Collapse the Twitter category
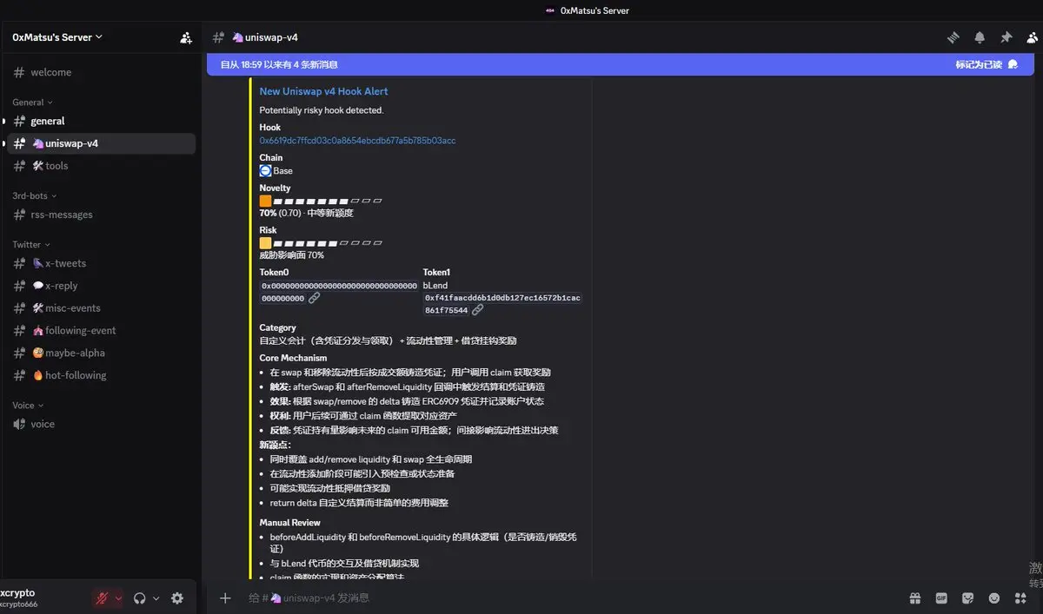This screenshot has height=614, width=1043. pyautogui.click(x=31, y=244)
